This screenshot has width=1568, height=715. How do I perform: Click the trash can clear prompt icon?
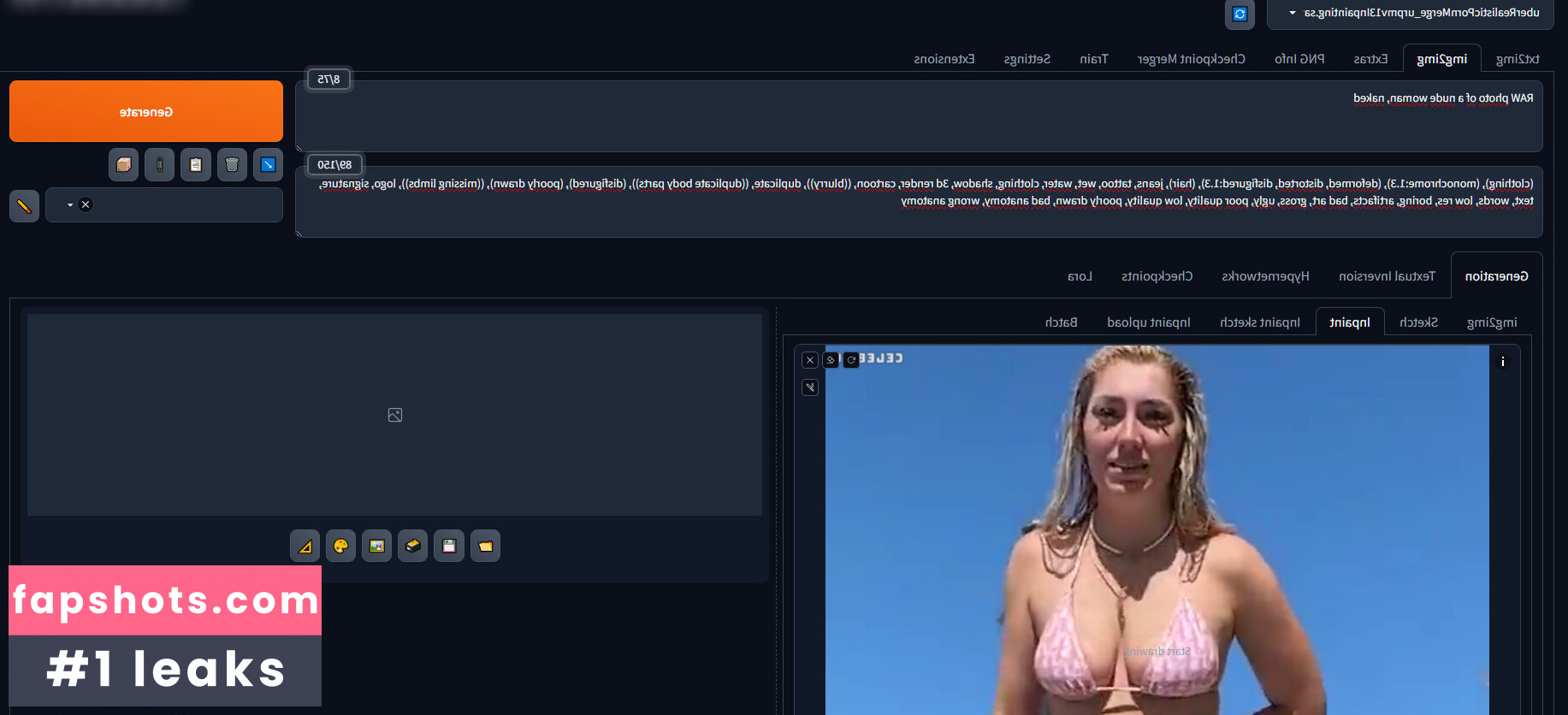click(232, 164)
